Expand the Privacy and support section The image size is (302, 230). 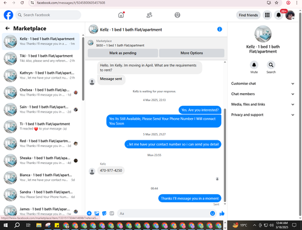click(263, 115)
